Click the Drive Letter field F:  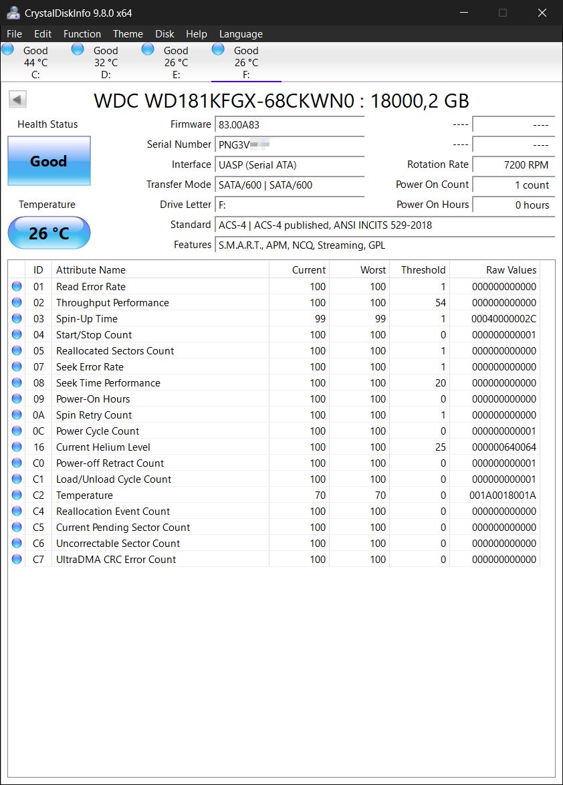tap(290, 205)
